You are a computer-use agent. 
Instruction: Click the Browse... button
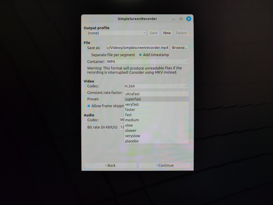coord(180,48)
